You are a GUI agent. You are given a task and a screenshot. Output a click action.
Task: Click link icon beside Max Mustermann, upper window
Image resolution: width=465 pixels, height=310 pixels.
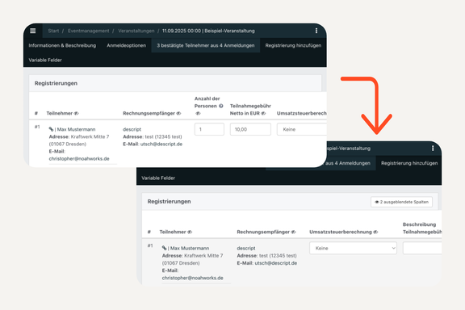[x=51, y=129]
